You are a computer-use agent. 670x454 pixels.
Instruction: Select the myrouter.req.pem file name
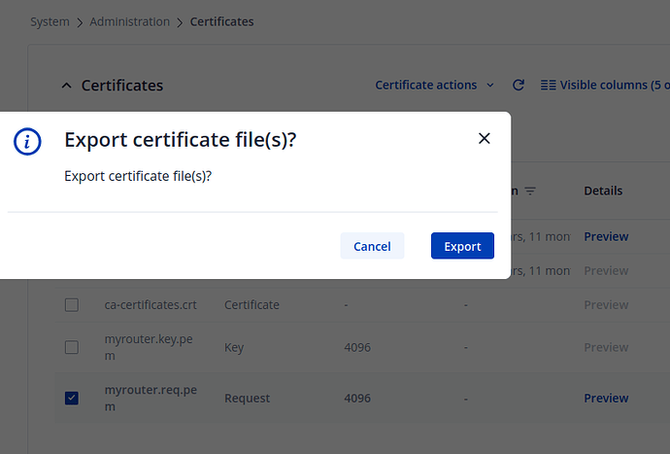[151, 398]
